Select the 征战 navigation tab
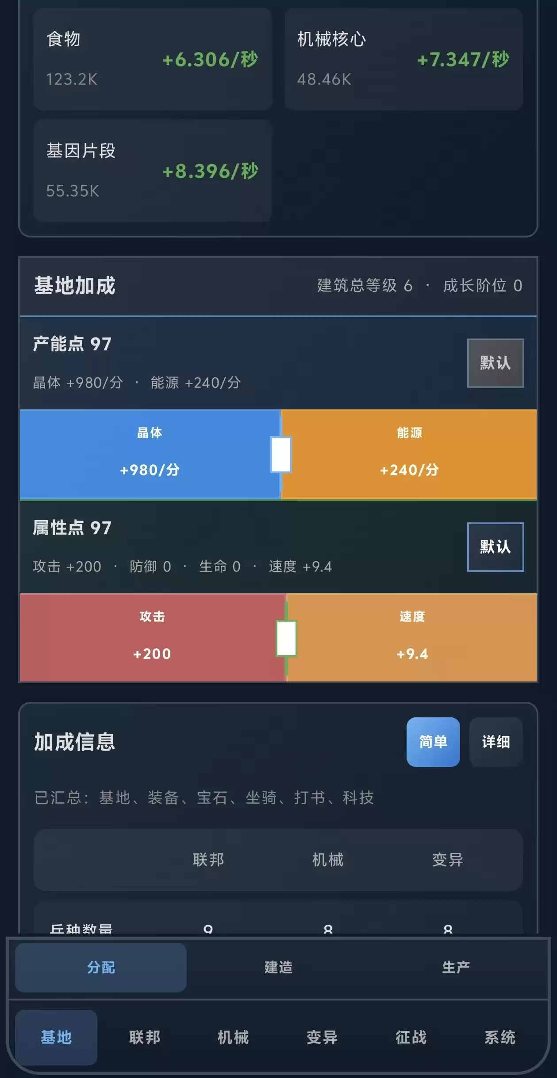557x1078 pixels. pos(411,1037)
